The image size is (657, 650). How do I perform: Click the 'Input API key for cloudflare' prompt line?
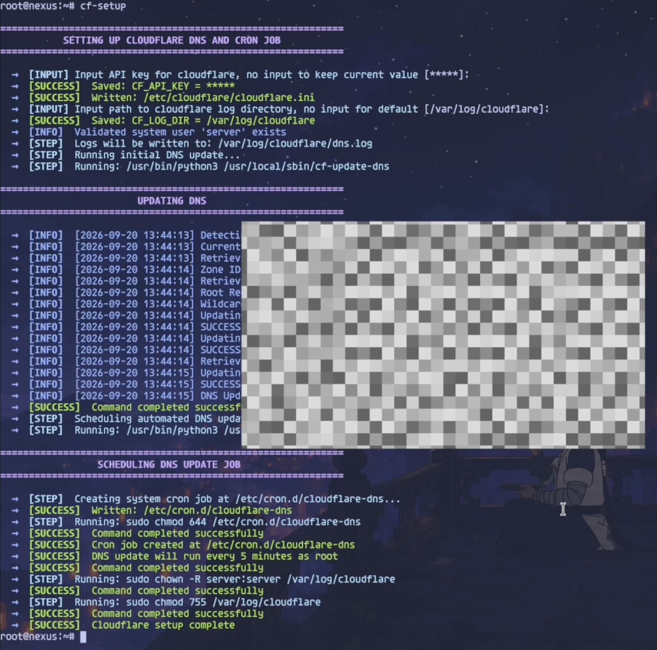240,75
